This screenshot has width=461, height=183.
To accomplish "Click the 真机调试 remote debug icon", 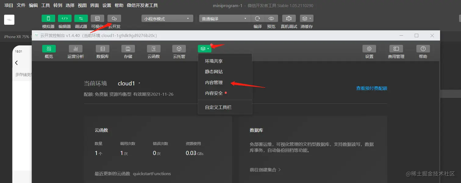I will pos(289,19).
